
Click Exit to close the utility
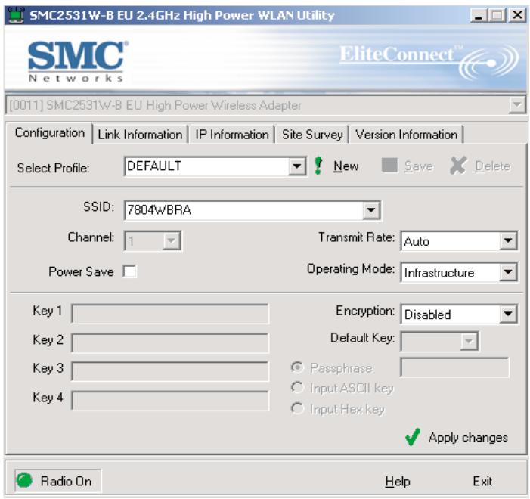click(x=482, y=481)
